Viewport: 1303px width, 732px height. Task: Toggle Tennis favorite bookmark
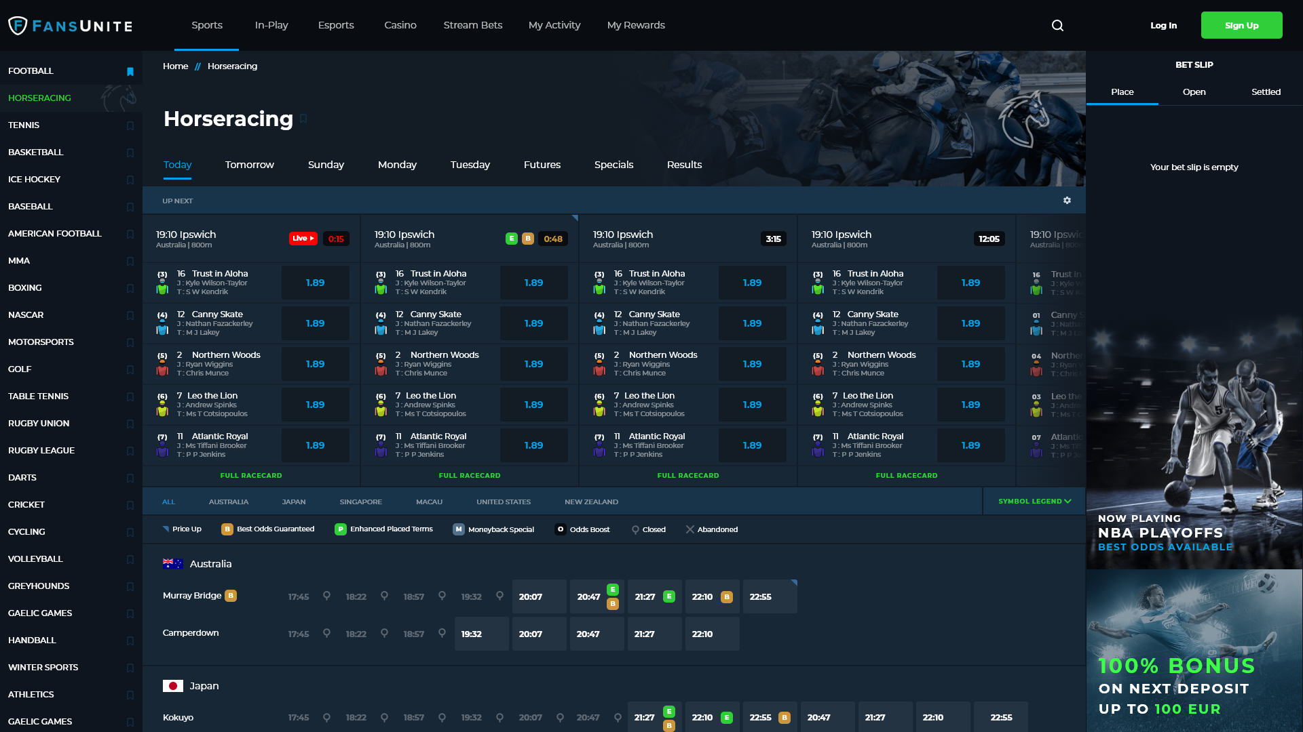(x=130, y=125)
